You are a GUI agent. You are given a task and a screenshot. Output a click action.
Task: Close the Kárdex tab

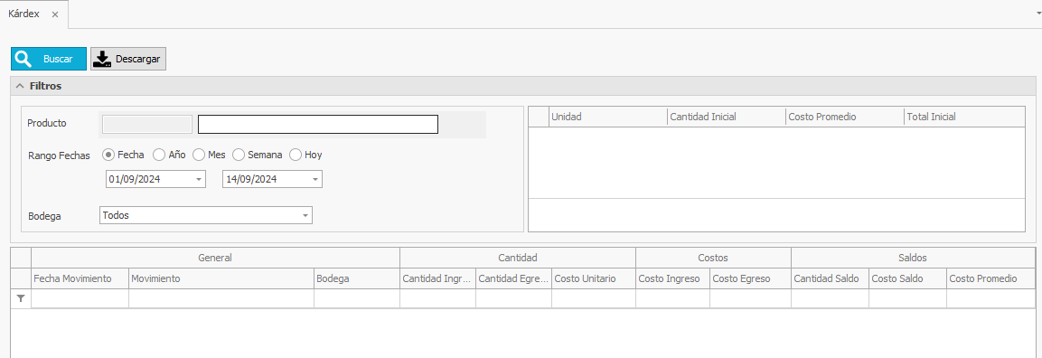point(55,14)
